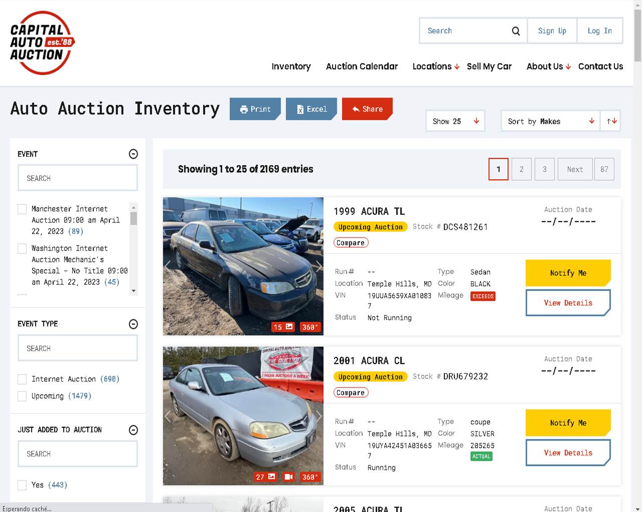Enable the Internet Auction event type
Screen dimensions: 642x512
coord(22,379)
